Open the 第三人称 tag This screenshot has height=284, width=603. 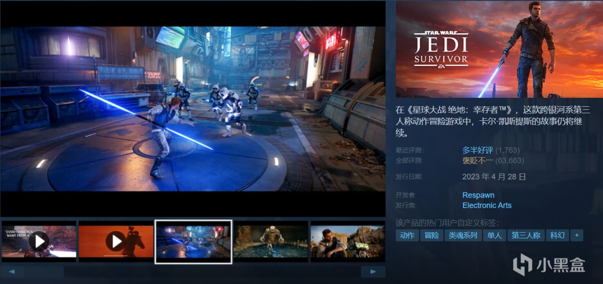[x=526, y=235]
